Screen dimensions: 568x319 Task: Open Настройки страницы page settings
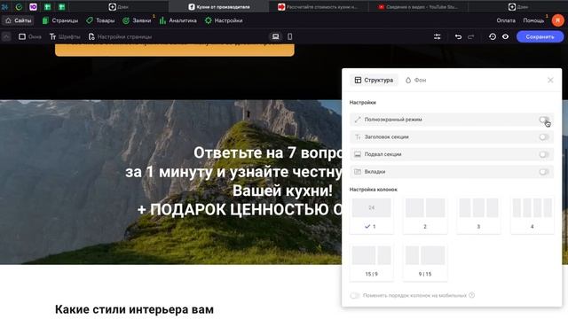point(120,36)
